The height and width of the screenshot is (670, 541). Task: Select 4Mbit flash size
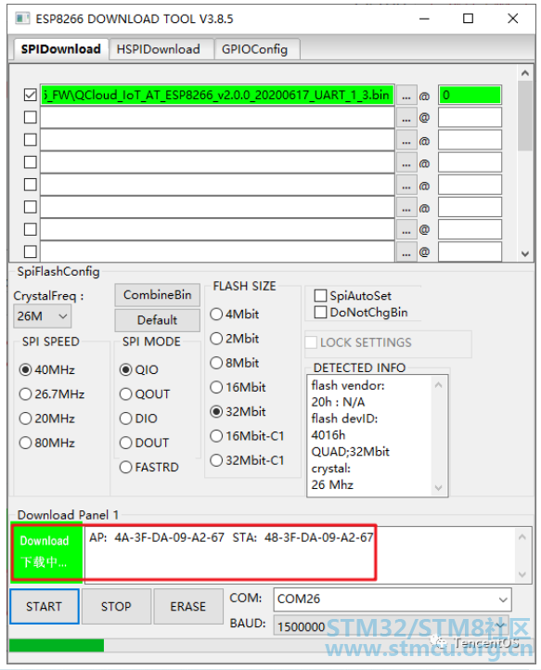tap(235, 314)
